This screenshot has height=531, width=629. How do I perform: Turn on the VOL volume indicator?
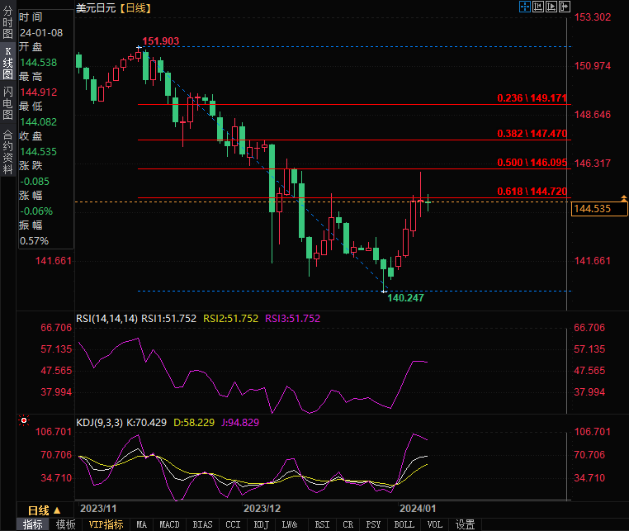(434, 524)
